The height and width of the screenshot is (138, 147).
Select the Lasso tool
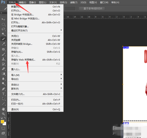click(3, 29)
